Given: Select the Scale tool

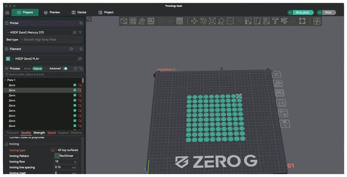Looking at the screenshot, I should pos(212,21).
